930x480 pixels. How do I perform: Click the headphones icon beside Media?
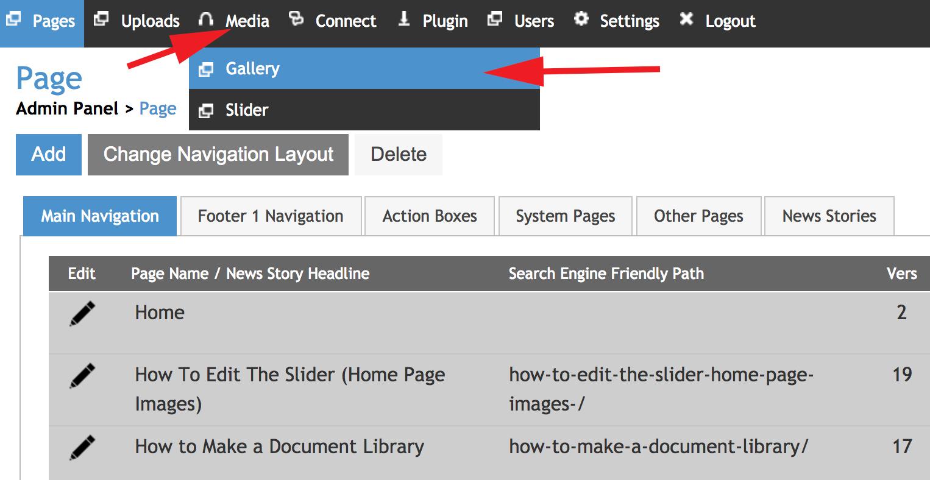pyautogui.click(x=206, y=19)
